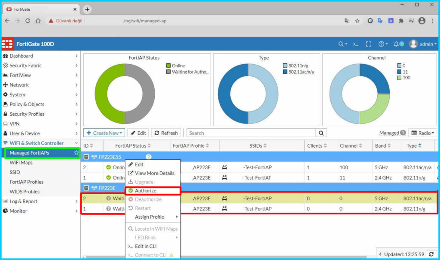Focus the FortiAP Search field

[251, 133]
